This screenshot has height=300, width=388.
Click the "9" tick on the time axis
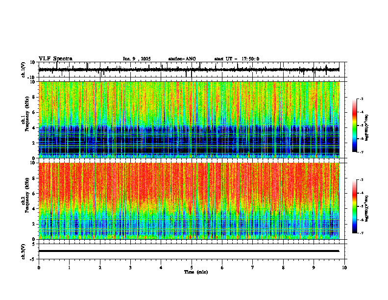tap(314, 268)
